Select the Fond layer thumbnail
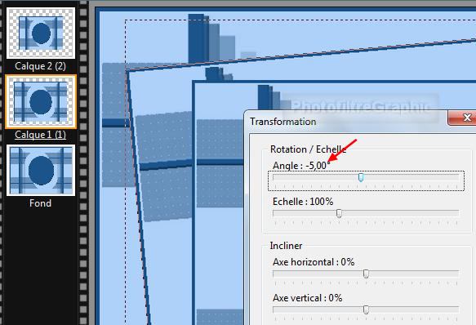This screenshot has height=325, width=476. 41,171
